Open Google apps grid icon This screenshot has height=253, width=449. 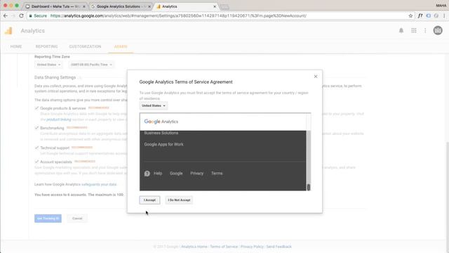(414, 30)
